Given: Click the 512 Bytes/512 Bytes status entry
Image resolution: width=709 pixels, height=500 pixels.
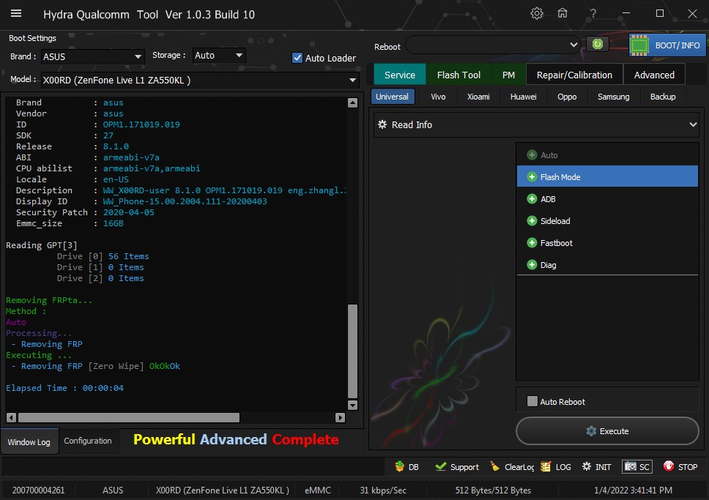Looking at the screenshot, I should coord(493,490).
